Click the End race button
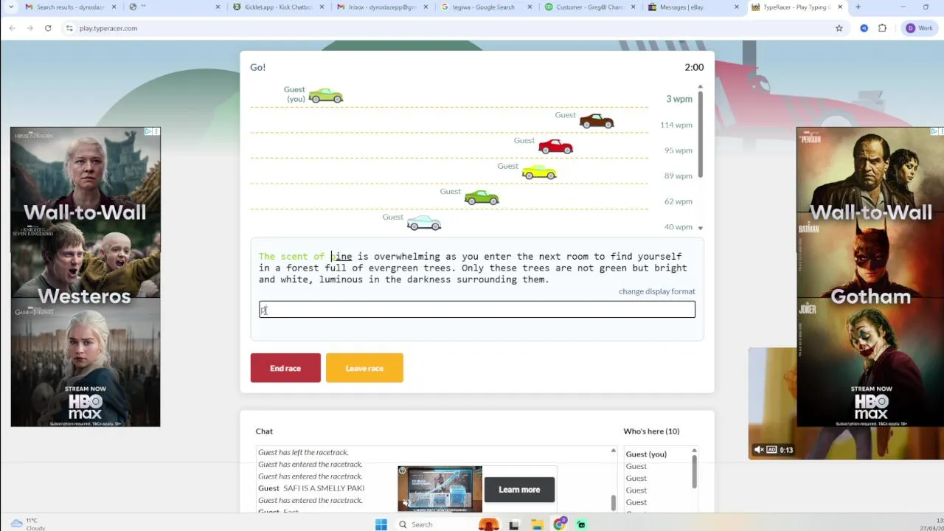This screenshot has height=531, width=944. [x=285, y=368]
